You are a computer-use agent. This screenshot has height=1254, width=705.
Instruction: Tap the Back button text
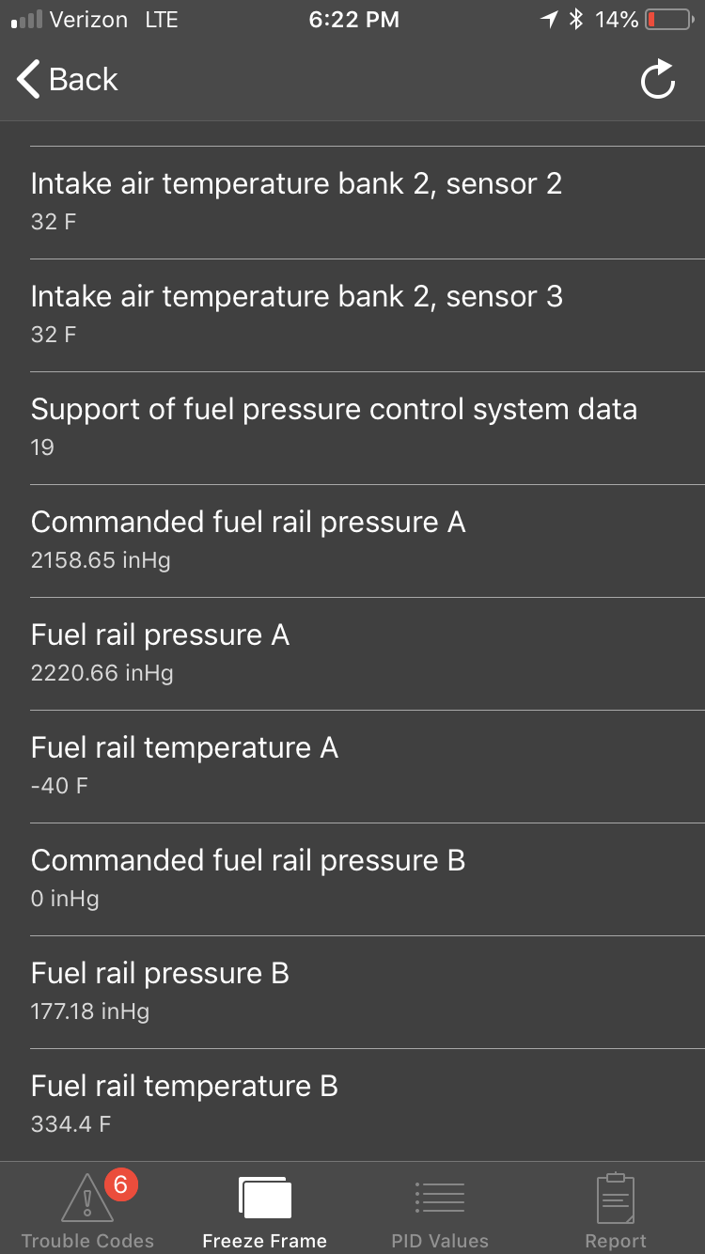pos(84,80)
